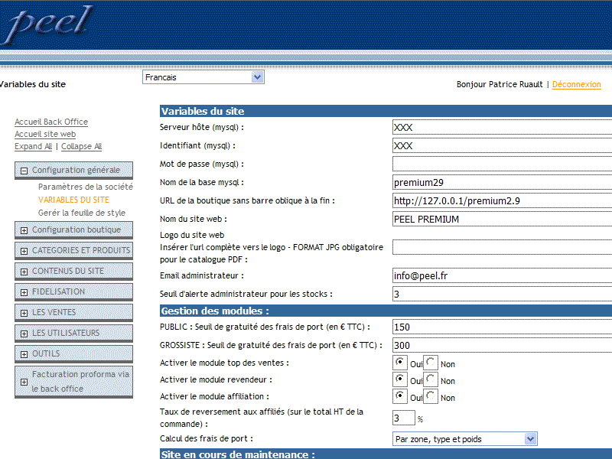Click the peel logo in header
The width and height of the screenshot is (612, 459).
point(47,24)
